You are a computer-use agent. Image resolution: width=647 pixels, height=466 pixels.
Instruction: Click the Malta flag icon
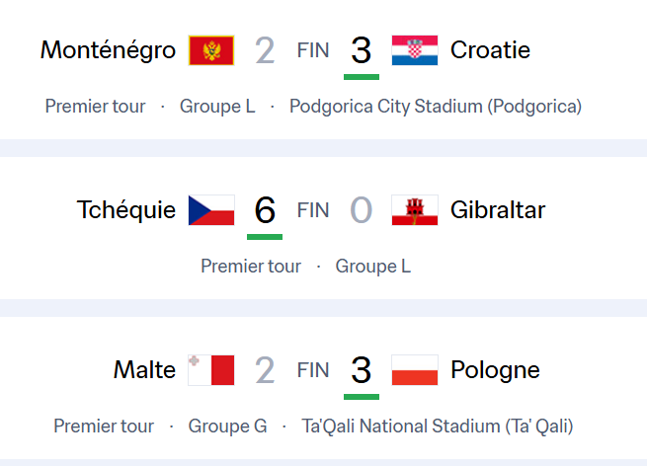pyautogui.click(x=211, y=370)
